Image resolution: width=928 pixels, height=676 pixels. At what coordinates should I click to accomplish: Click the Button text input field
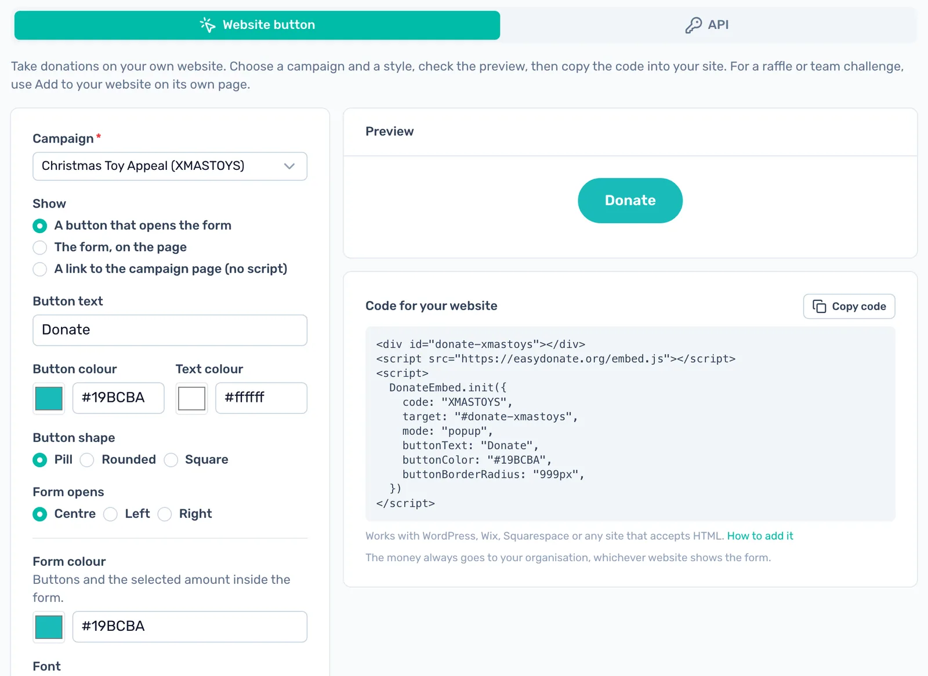[170, 330]
